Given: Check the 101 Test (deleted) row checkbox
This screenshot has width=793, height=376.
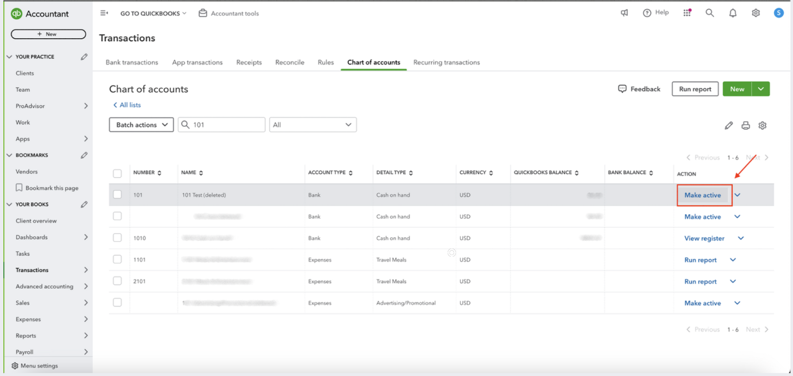Looking at the screenshot, I should click(x=117, y=195).
